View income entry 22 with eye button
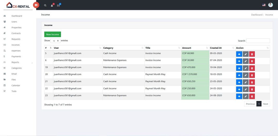The image size is (278, 136). [x=239, y=89]
